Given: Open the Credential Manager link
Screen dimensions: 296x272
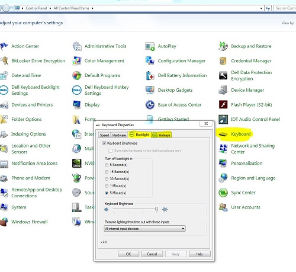Looking at the screenshot, I should (251, 61).
